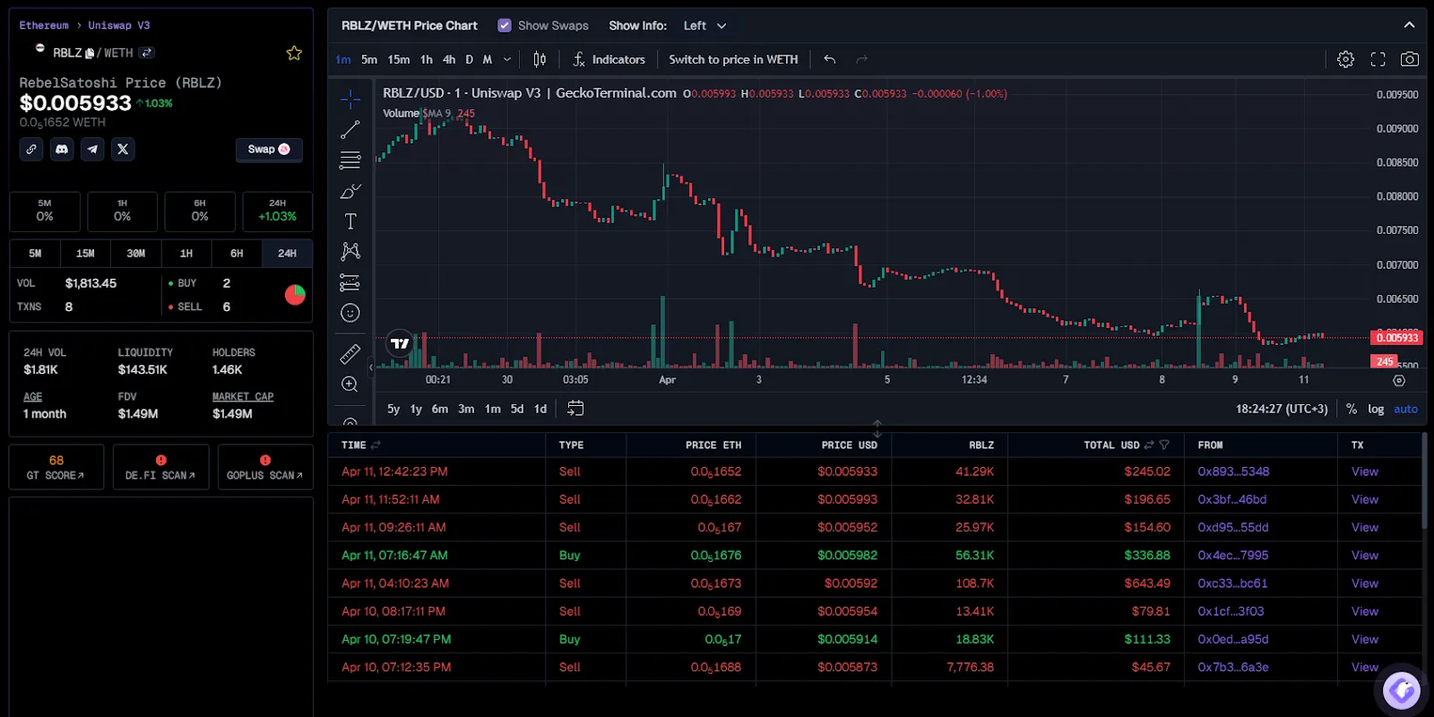Viewport: 1434px width, 717px height.
Task: Toggle log scale on chart
Action: pos(1376,409)
